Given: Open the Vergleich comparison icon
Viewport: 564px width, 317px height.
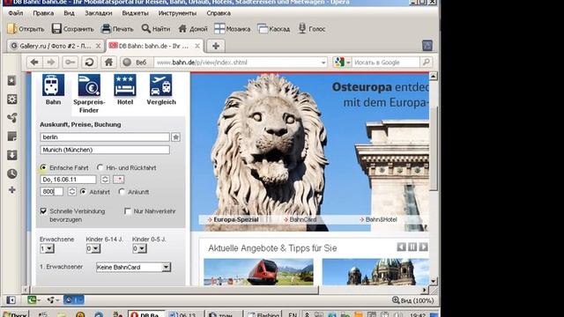Looking at the screenshot, I should [161, 85].
